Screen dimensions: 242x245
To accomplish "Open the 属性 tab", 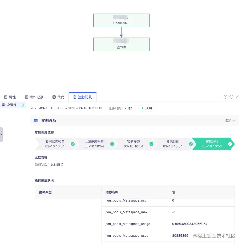I will tap(10, 97).
